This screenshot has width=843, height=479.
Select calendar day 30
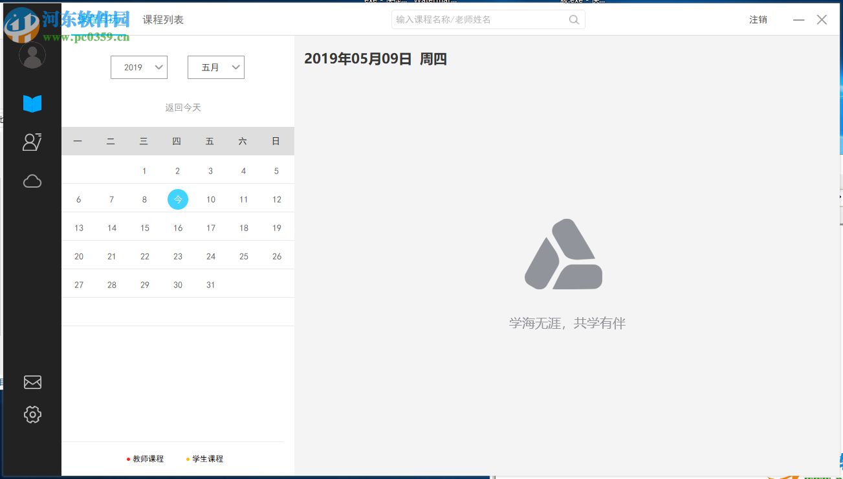point(178,285)
